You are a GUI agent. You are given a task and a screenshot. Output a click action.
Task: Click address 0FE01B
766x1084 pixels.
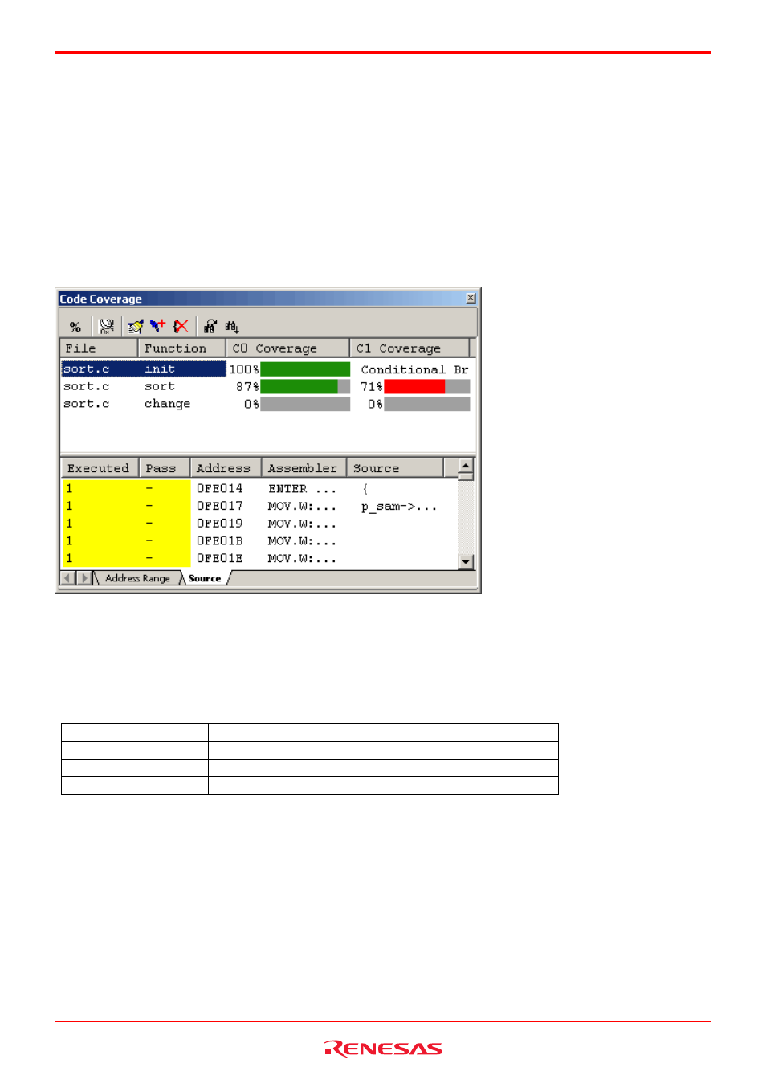(x=219, y=541)
